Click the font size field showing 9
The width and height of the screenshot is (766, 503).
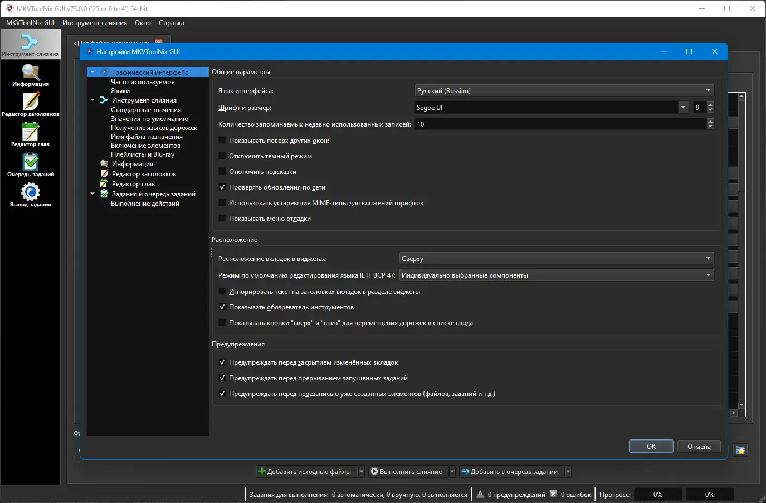tap(700, 108)
